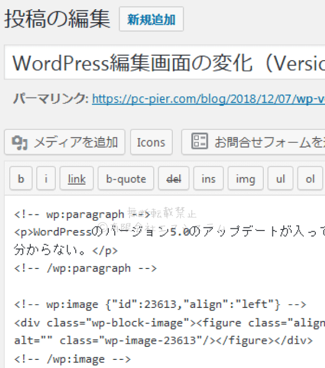Insert del strikethrough tag
This screenshot has width=325, height=368.
173,179
